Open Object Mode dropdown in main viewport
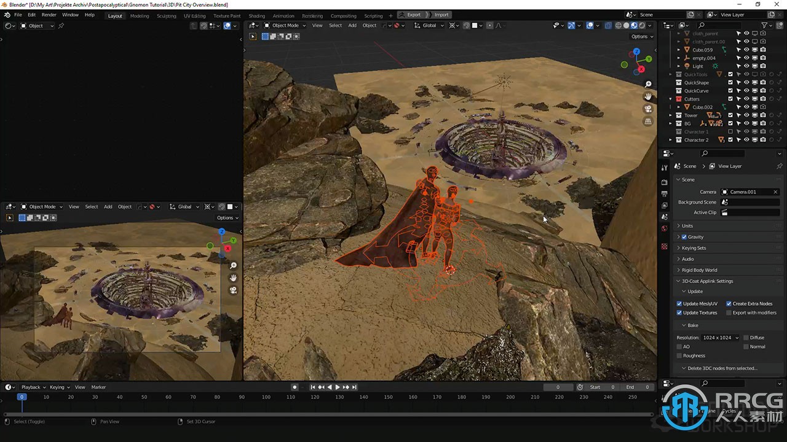This screenshot has width=787, height=442. [x=285, y=25]
